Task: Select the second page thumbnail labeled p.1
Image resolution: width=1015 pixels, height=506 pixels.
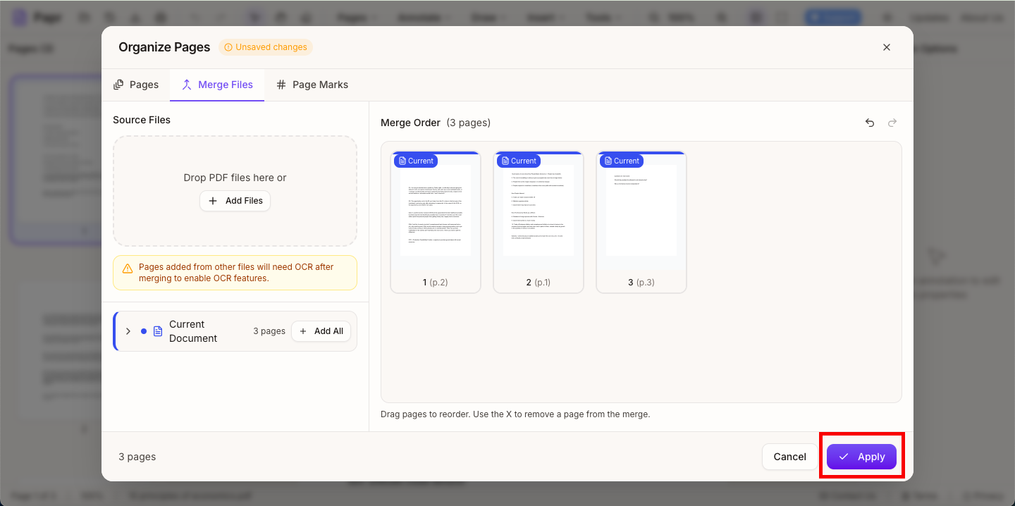Action: click(x=538, y=222)
